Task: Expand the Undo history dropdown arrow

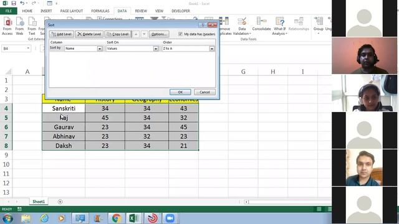Action: (27, 3)
